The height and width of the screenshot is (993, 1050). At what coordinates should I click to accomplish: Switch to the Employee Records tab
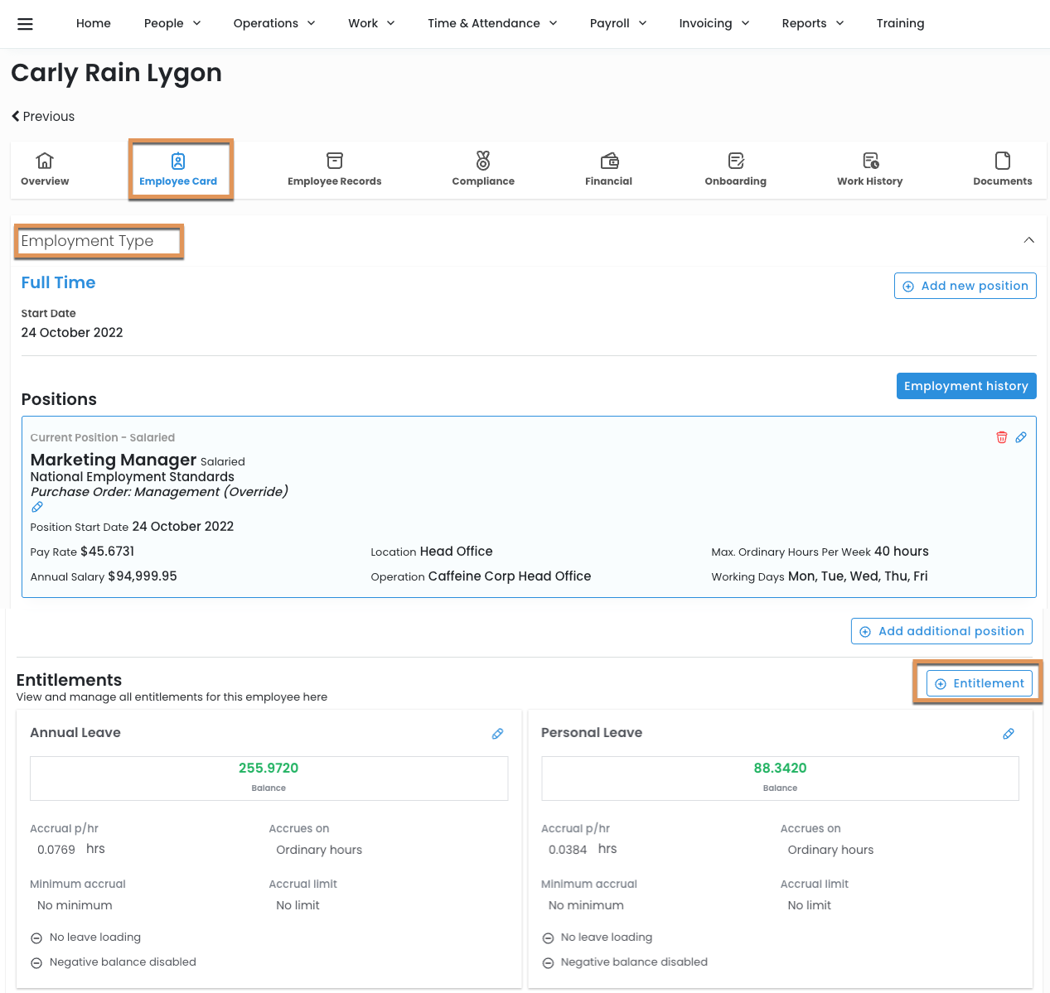coord(334,169)
